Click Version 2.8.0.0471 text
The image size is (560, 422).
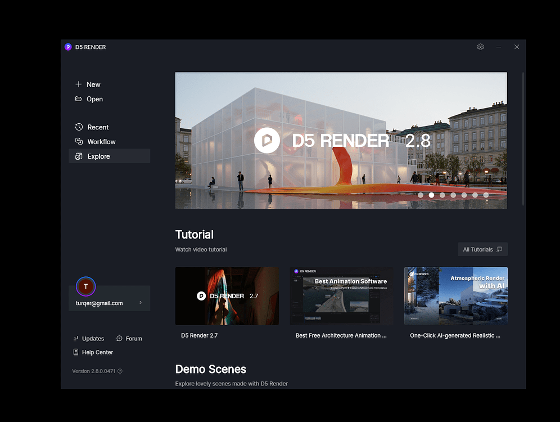pos(93,371)
